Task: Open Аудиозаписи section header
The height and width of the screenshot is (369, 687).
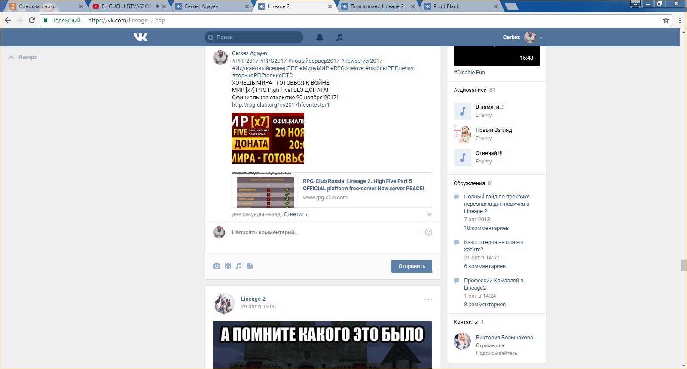Action: pyautogui.click(x=470, y=90)
